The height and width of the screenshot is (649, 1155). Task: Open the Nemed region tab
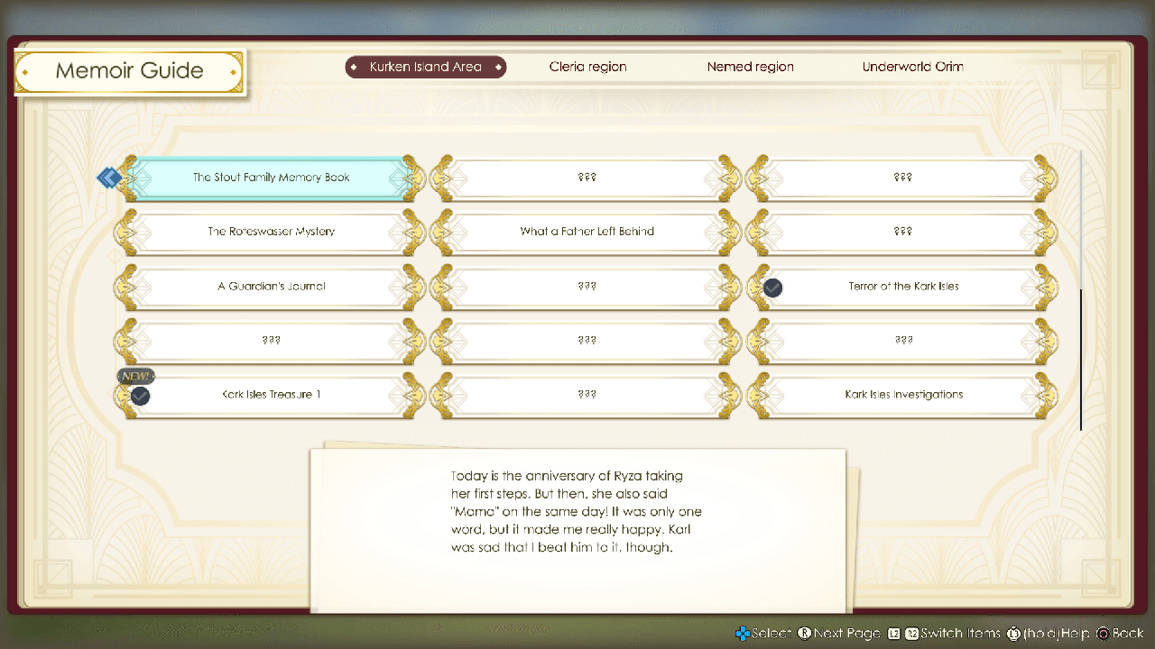click(751, 67)
